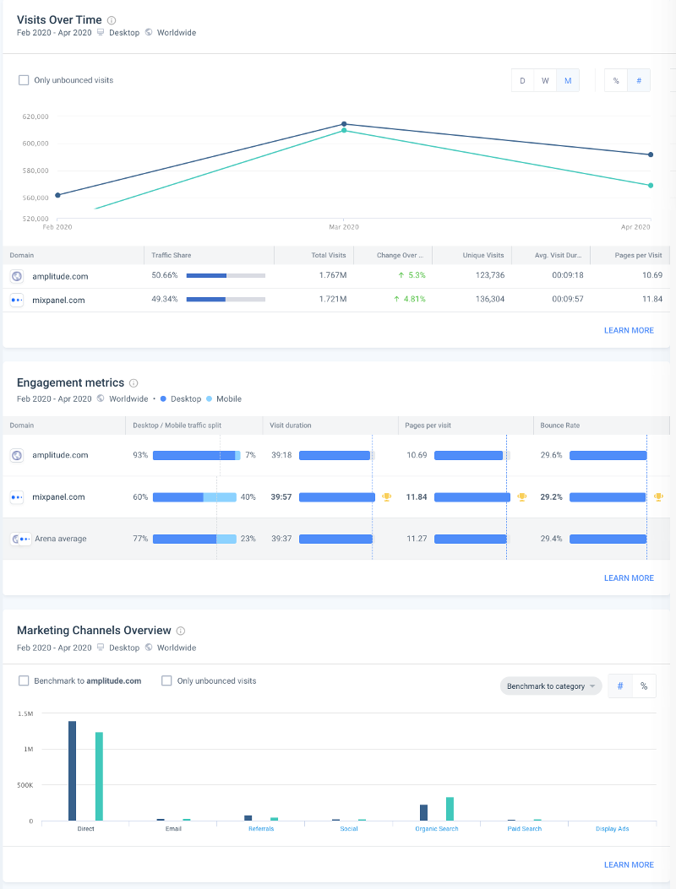The image size is (676, 889).
Task: Click the Paid Search channel link
Action: pos(525,829)
